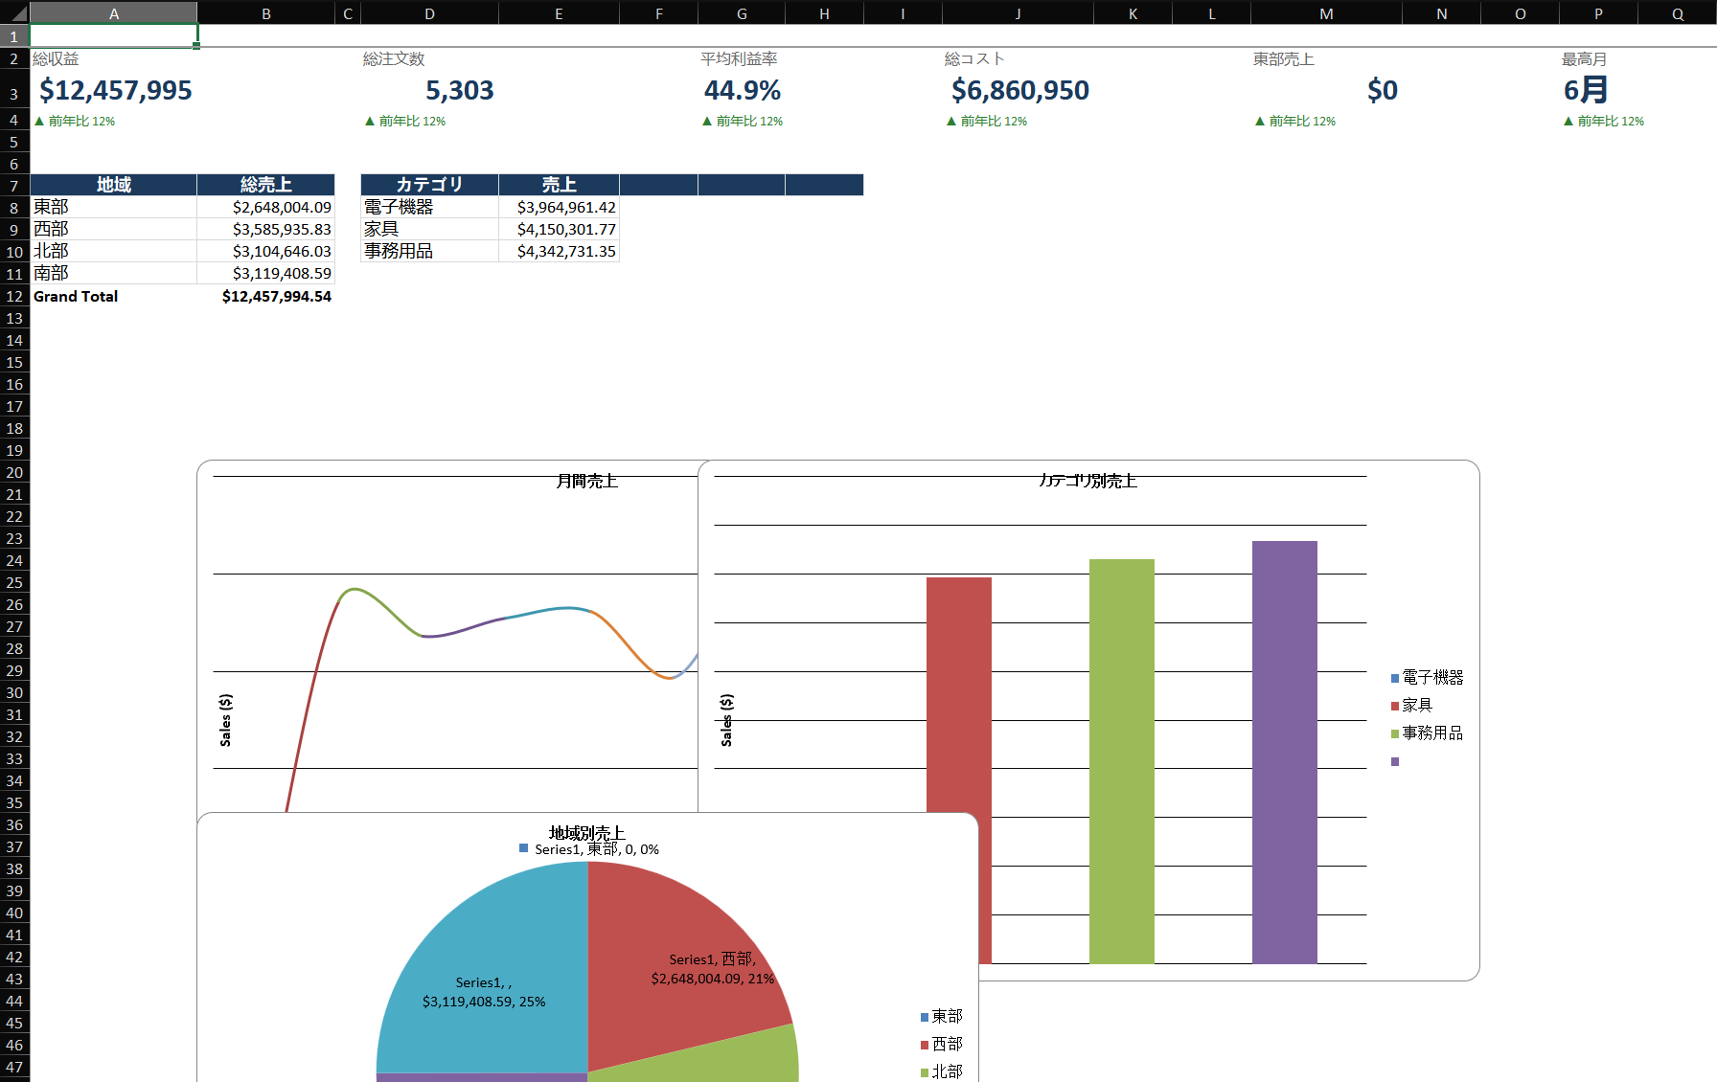
Task: Click the 地域別売上 pie chart title
Action: pyautogui.click(x=587, y=833)
